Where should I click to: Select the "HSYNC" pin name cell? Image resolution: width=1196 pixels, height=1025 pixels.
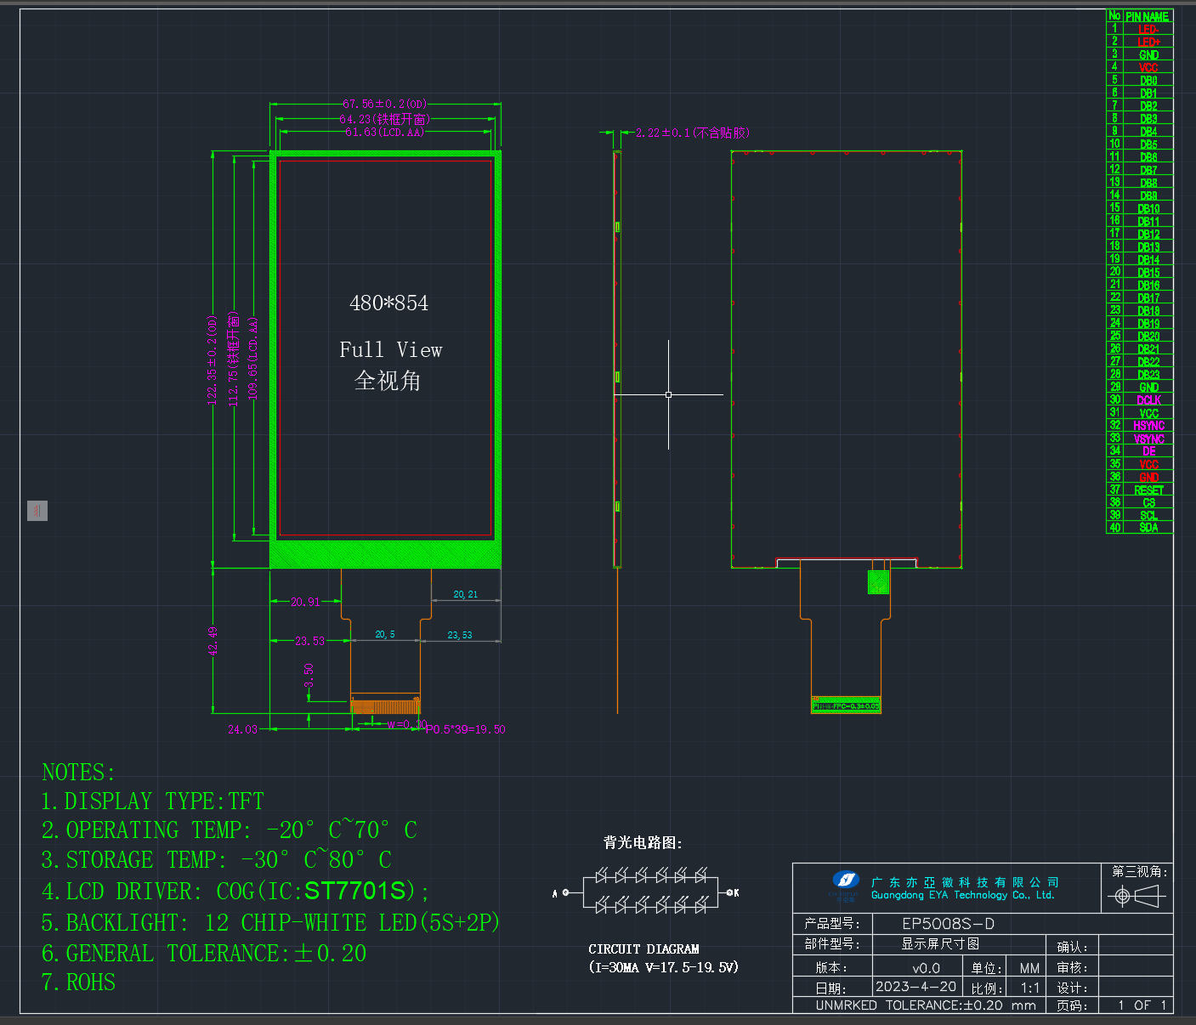pyautogui.click(x=1148, y=426)
